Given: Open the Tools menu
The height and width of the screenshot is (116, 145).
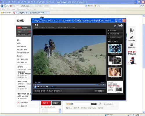Looking at the screenshot, I should [x=29, y=9].
